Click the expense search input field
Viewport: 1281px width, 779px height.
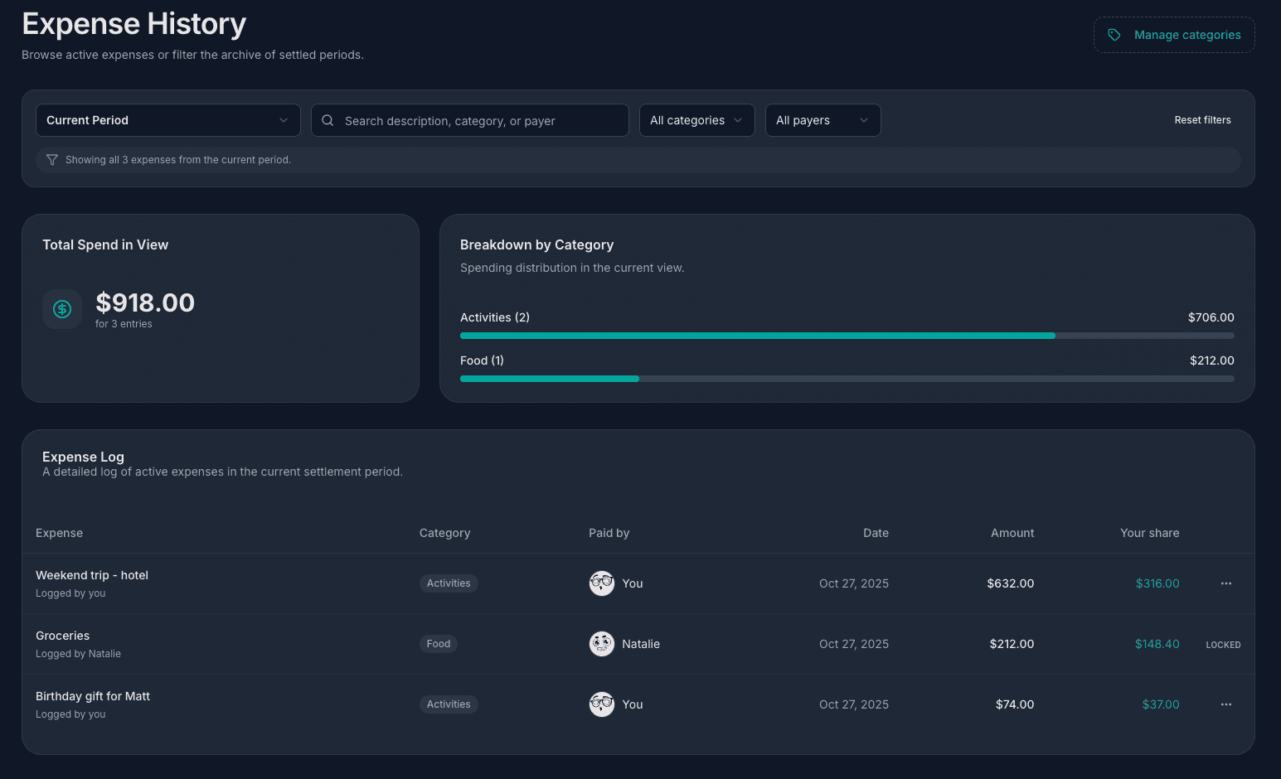point(469,120)
